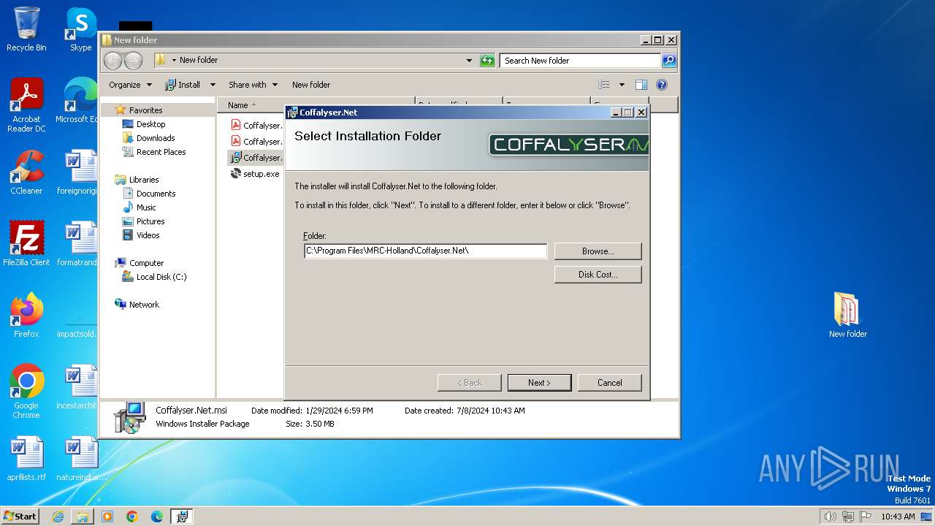
Task: Open the view options dropdown arrow
Action: pos(622,85)
